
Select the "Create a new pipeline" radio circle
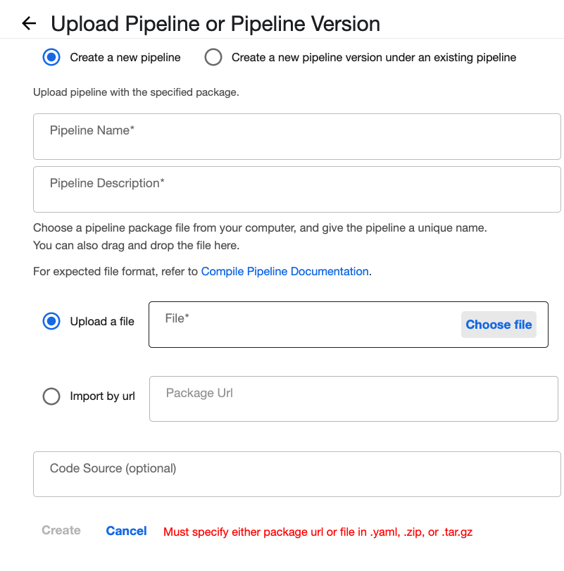tap(51, 57)
